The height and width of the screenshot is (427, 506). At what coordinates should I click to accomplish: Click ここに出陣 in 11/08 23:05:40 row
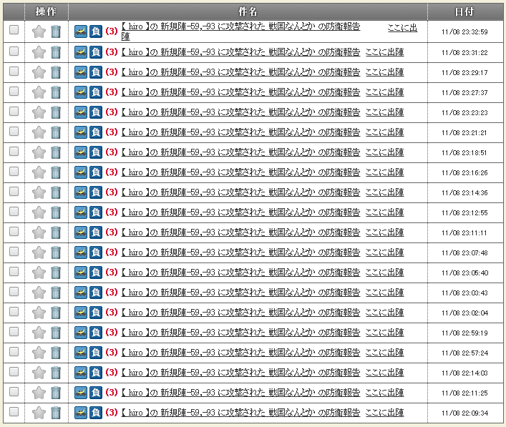pos(384,273)
